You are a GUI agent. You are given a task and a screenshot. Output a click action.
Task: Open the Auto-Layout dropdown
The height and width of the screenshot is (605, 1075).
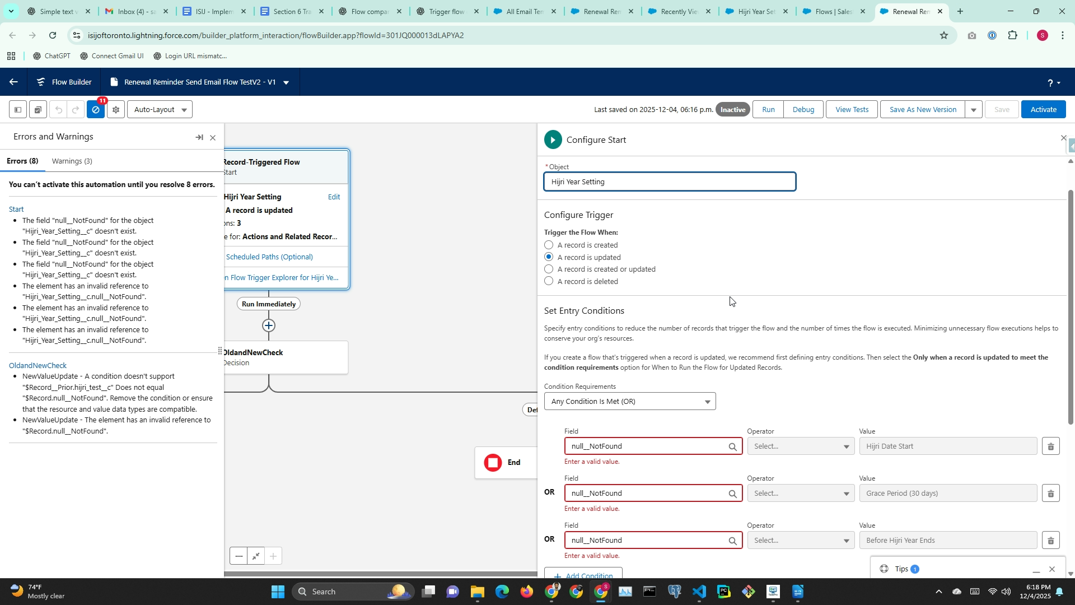pyautogui.click(x=160, y=110)
